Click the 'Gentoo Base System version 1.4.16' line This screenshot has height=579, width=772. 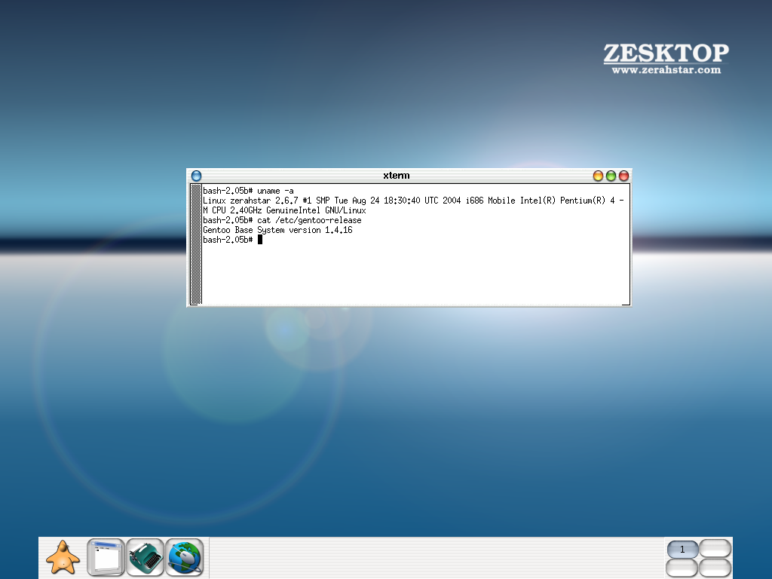277,230
